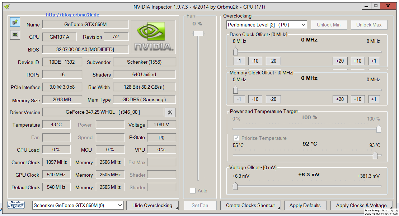This screenshot has width=399, height=216.
Task: Click Base Clock Offset -1 button
Action: (x=239, y=61)
